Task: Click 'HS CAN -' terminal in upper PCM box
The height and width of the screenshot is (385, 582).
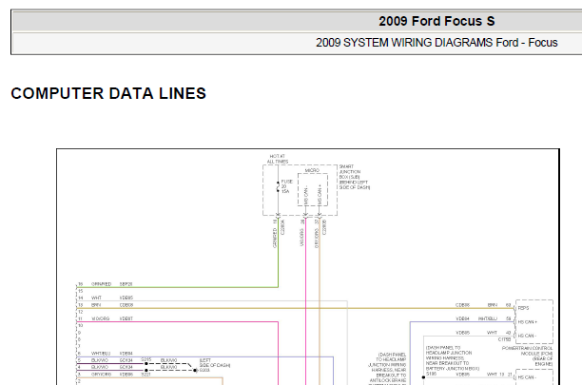Action: point(527,336)
